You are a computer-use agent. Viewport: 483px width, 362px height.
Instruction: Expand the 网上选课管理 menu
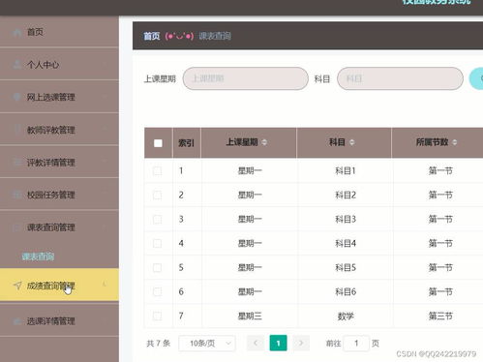click(59, 97)
